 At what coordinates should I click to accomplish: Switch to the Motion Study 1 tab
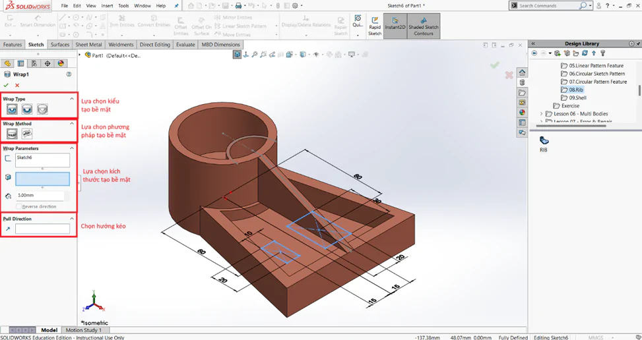84,329
